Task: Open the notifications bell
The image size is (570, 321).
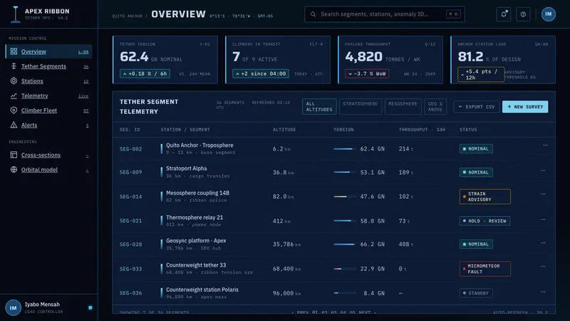Action: coord(504,14)
